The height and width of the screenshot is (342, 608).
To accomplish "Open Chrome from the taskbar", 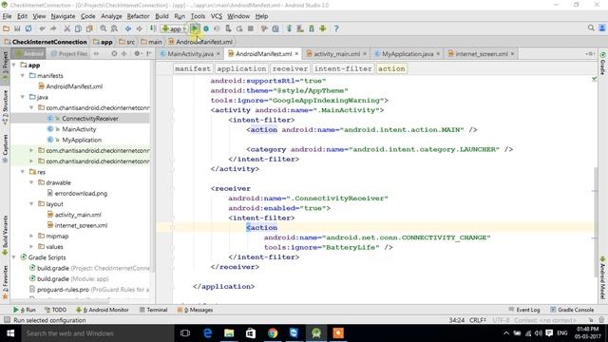I will tap(273, 333).
